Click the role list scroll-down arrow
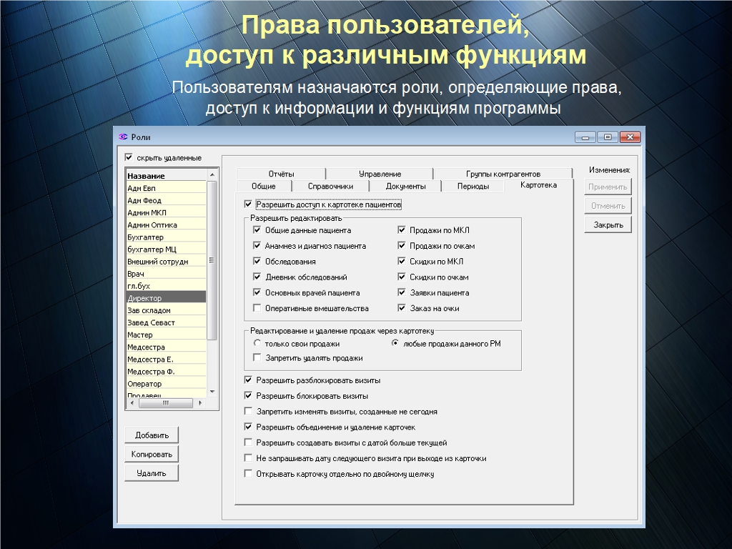The image size is (732, 549). click(212, 392)
